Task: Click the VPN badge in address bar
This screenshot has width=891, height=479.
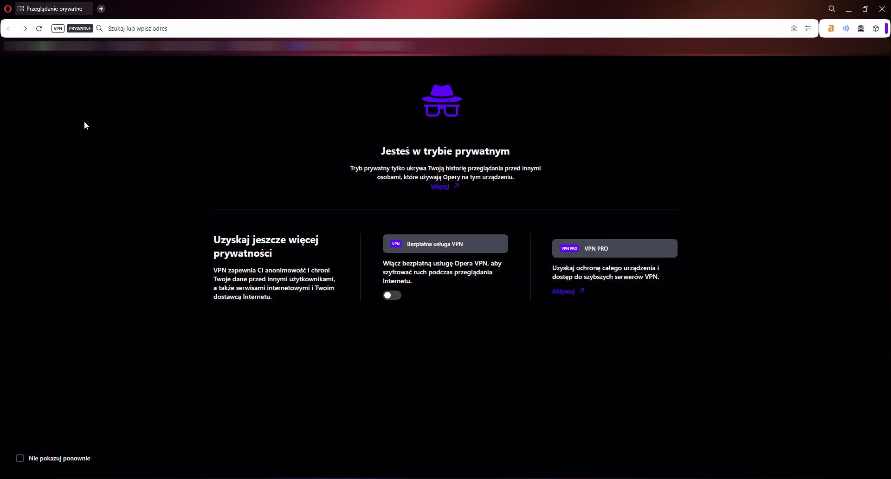Action: (58, 28)
